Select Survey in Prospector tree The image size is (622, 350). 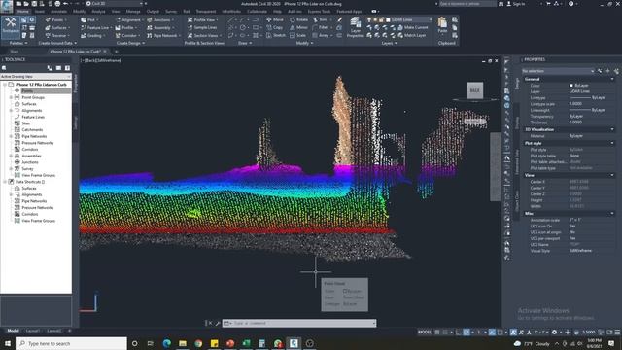[27, 168]
